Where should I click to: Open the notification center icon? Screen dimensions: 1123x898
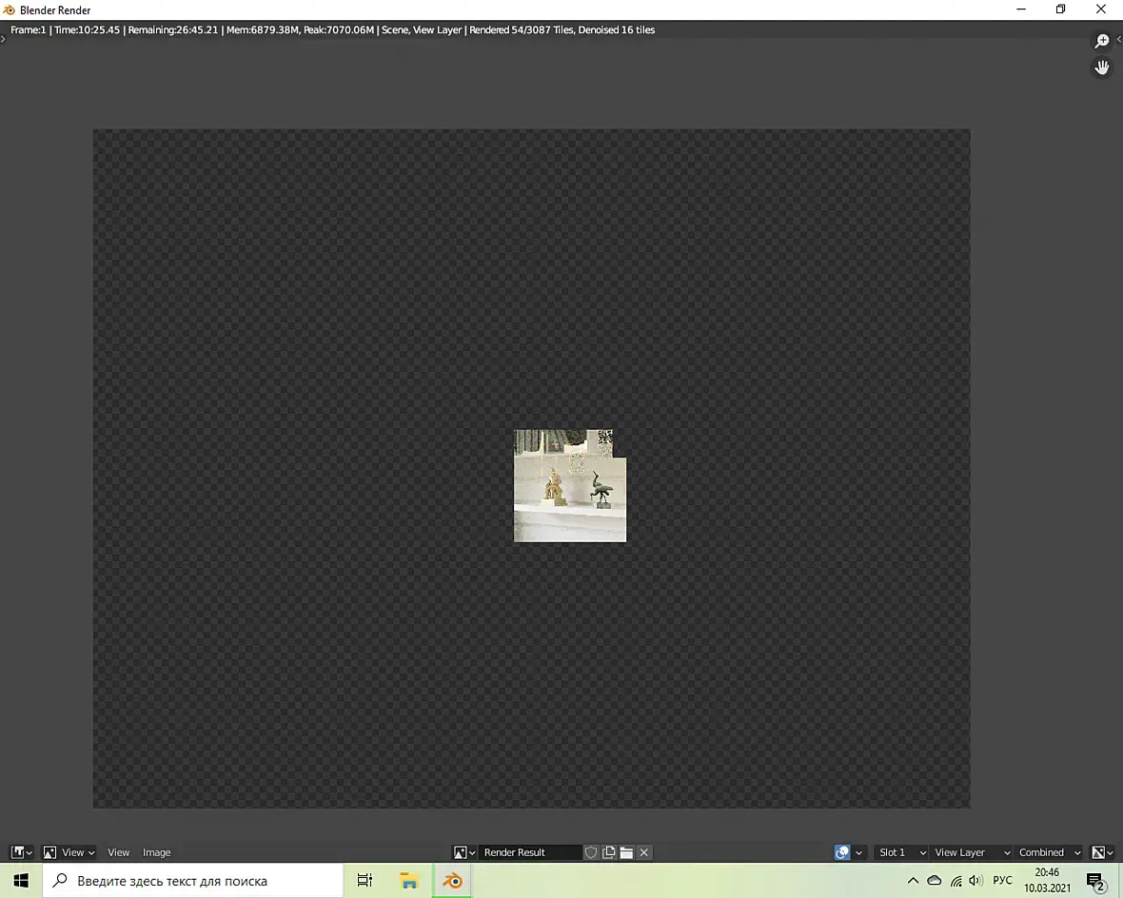tap(1095, 882)
